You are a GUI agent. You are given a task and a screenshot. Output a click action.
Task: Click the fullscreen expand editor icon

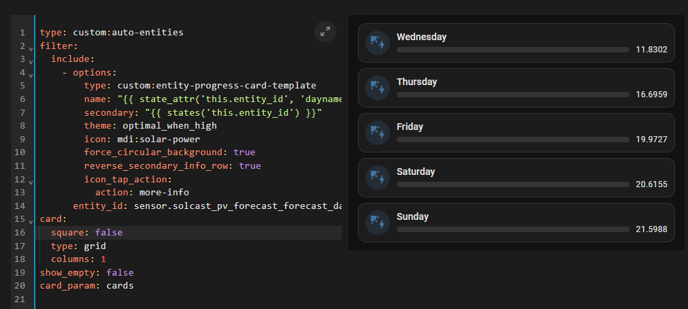click(x=325, y=31)
